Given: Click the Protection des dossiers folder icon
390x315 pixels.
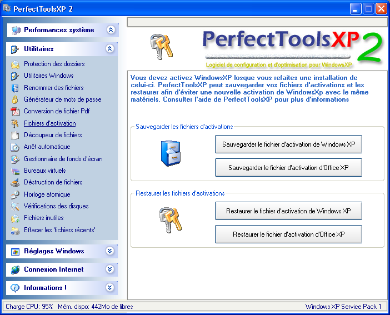Looking at the screenshot, I should (x=15, y=64).
